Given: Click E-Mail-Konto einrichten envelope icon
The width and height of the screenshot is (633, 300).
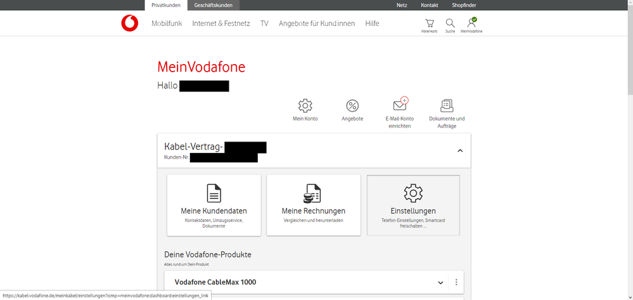Looking at the screenshot, I should (x=400, y=105).
